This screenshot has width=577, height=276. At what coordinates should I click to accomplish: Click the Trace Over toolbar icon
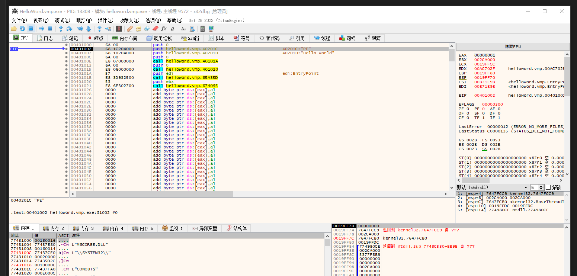pos(89,29)
